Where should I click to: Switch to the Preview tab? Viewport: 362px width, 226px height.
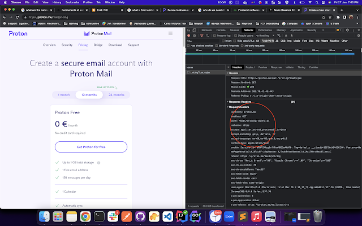pos(262,67)
